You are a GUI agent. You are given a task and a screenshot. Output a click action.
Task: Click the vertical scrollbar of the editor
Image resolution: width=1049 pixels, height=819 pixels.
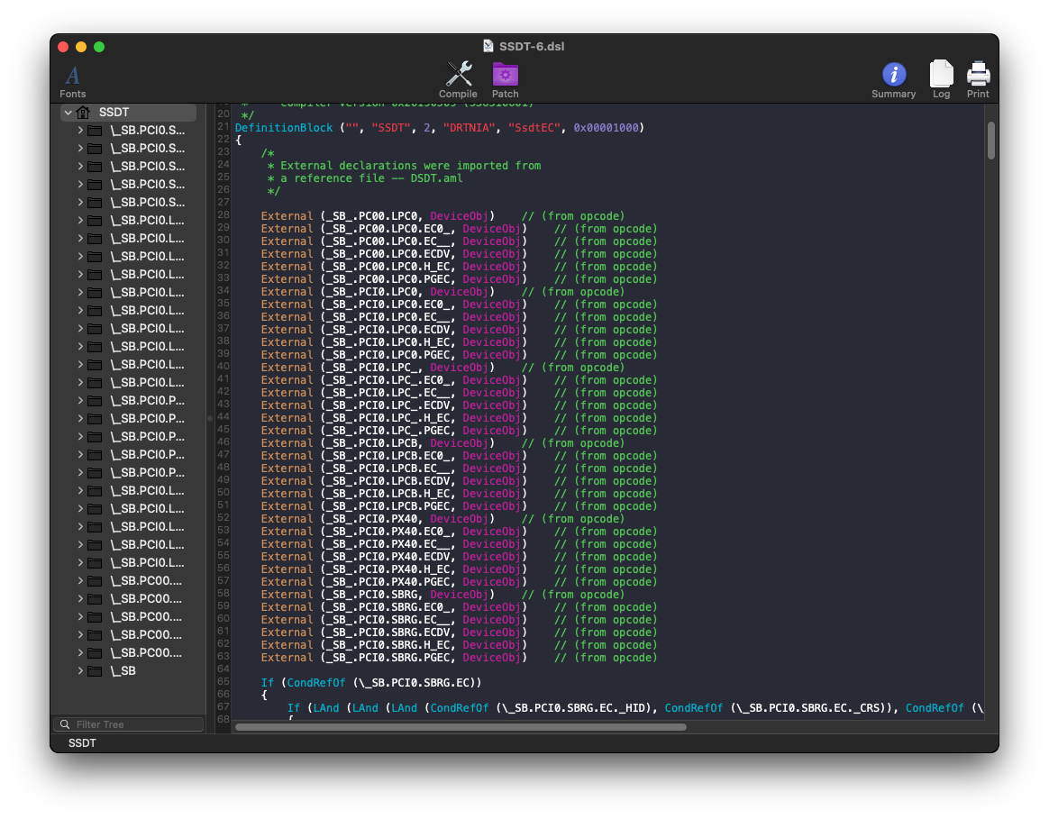coord(991,141)
